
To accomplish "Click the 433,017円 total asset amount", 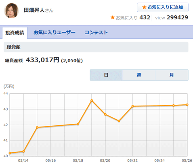I will pyautogui.click(x=42, y=60).
